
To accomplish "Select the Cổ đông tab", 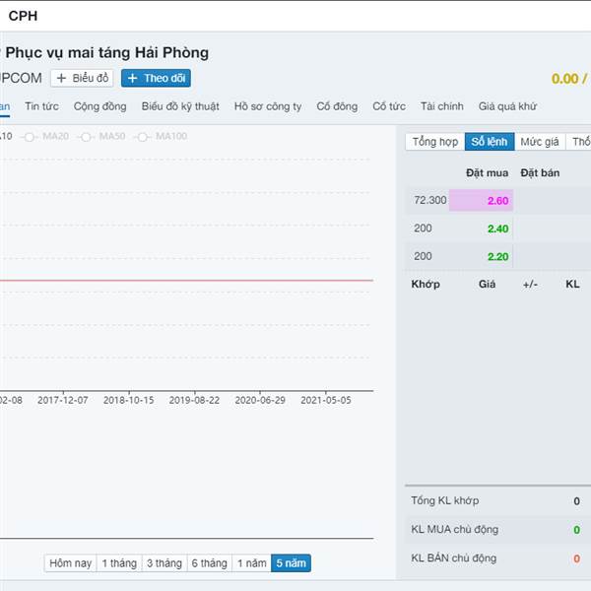I will click(x=337, y=106).
